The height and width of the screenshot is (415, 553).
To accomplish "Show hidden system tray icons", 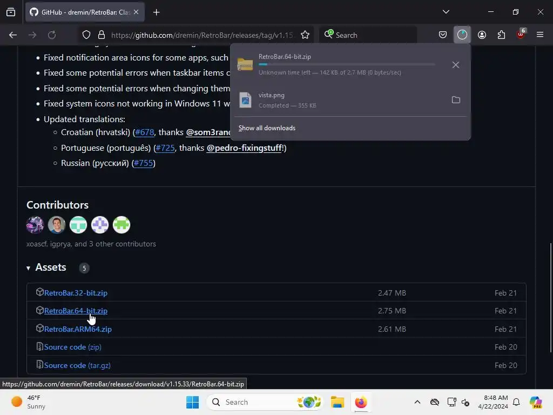I will (x=417, y=402).
